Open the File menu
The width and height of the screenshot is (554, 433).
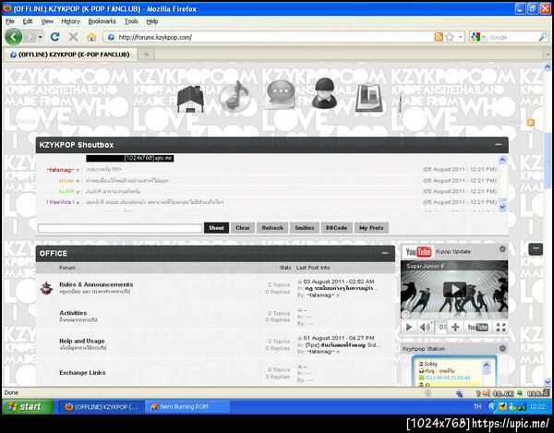pyautogui.click(x=10, y=21)
